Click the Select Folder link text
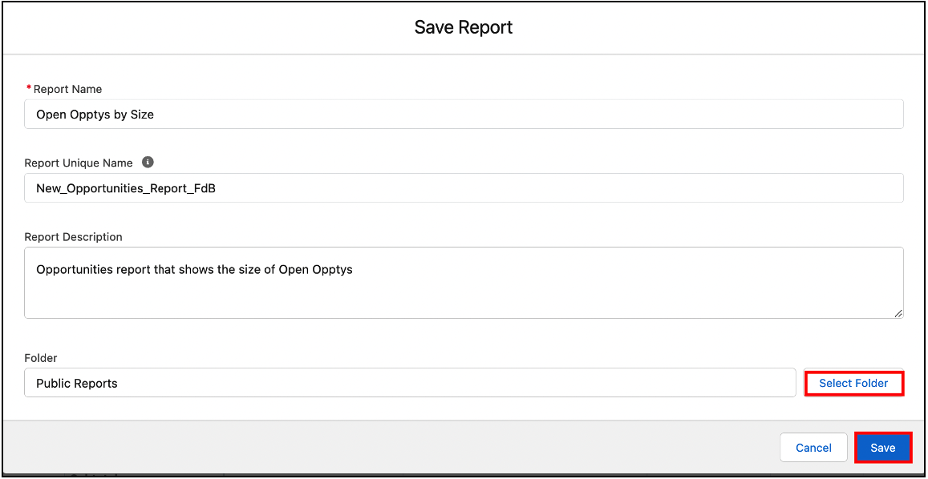The width and height of the screenshot is (928, 479). [853, 383]
